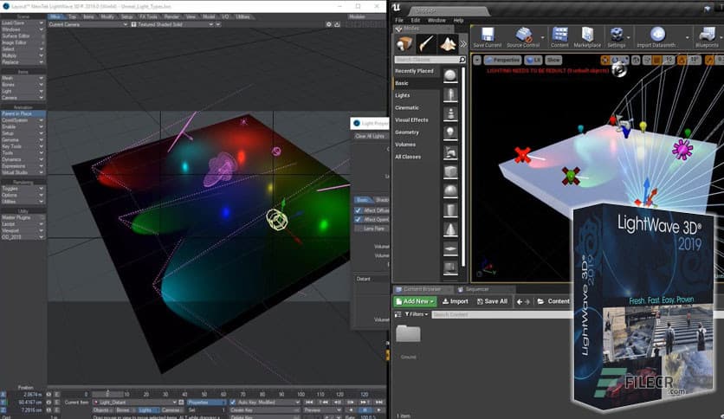Open the Current Item Light_Distant dropdown
The image size is (724, 419).
135,403
